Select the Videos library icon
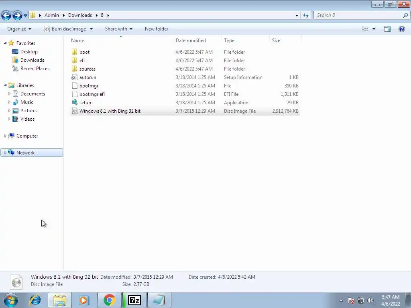The height and width of the screenshot is (308, 411). tap(16, 119)
